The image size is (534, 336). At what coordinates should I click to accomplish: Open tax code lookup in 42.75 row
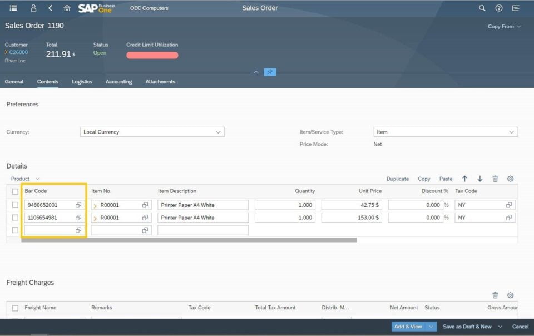(509, 205)
